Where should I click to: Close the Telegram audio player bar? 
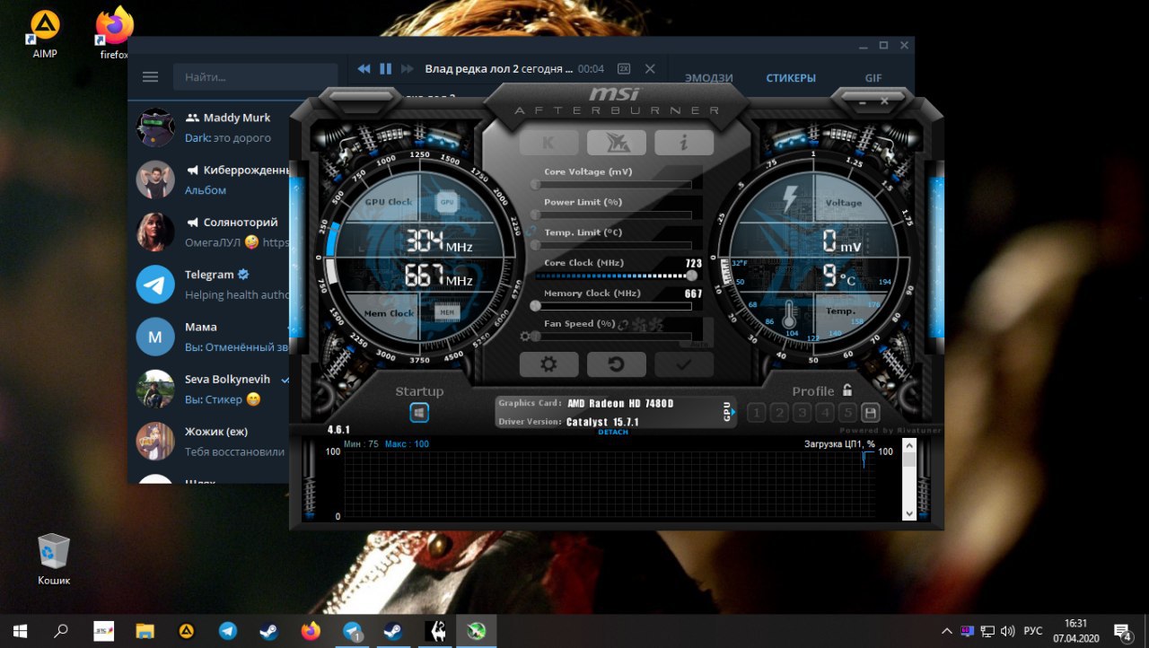coord(650,69)
